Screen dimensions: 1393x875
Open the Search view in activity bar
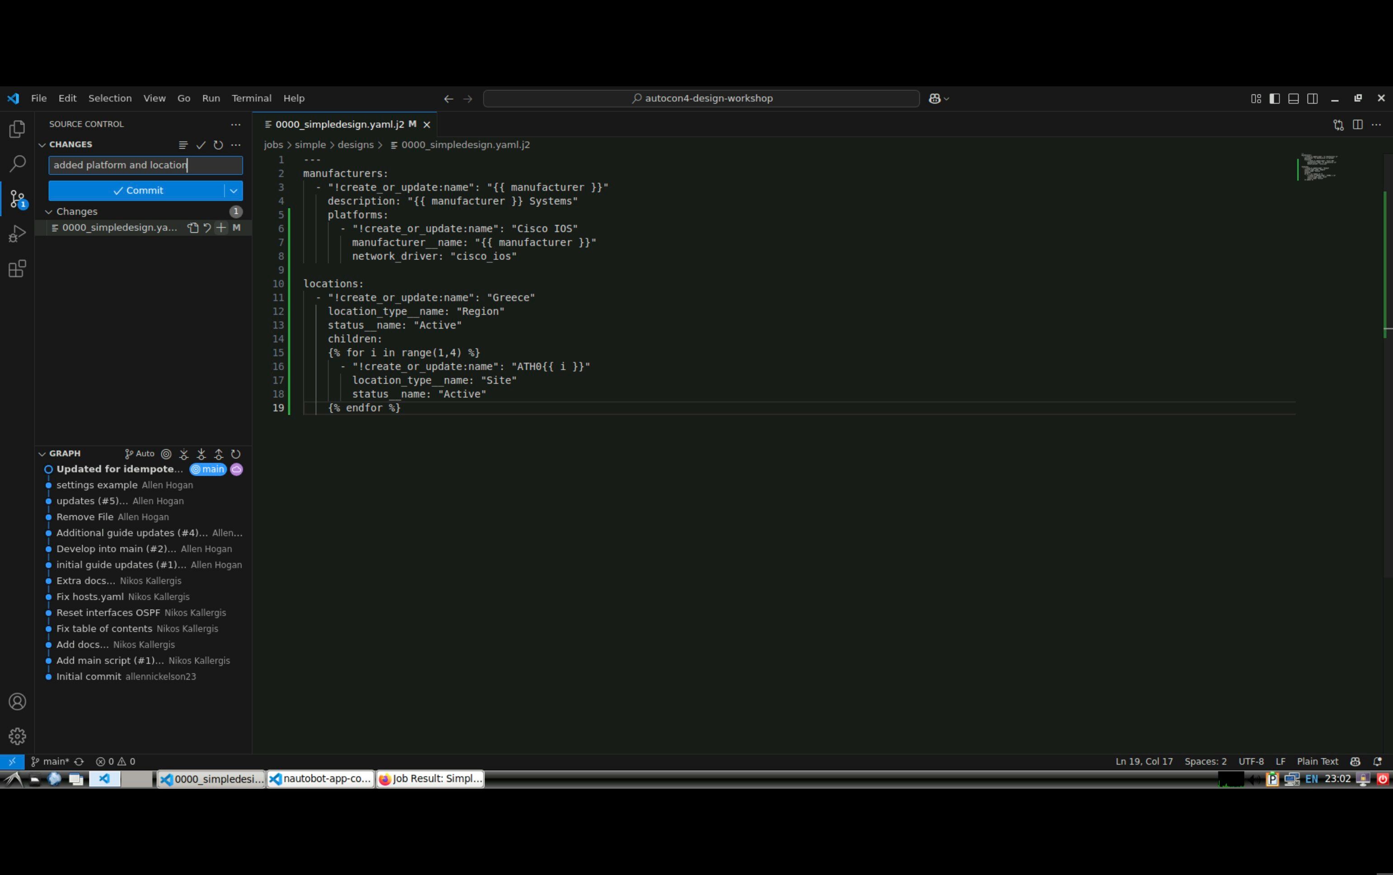point(17,164)
